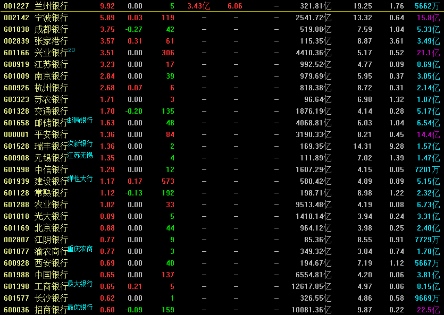Click the cyan amount 7201万
The image size is (444, 315).
428,169
